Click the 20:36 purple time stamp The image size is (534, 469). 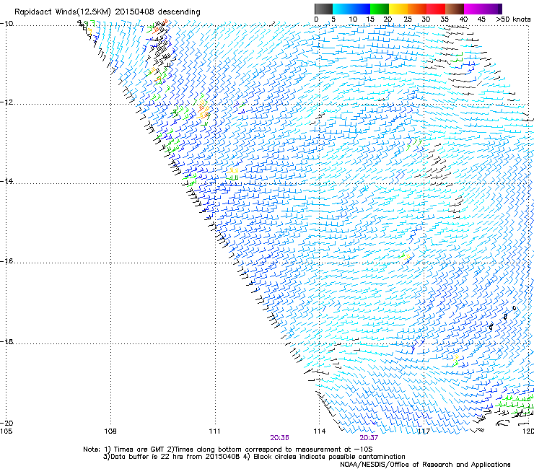coord(279,438)
